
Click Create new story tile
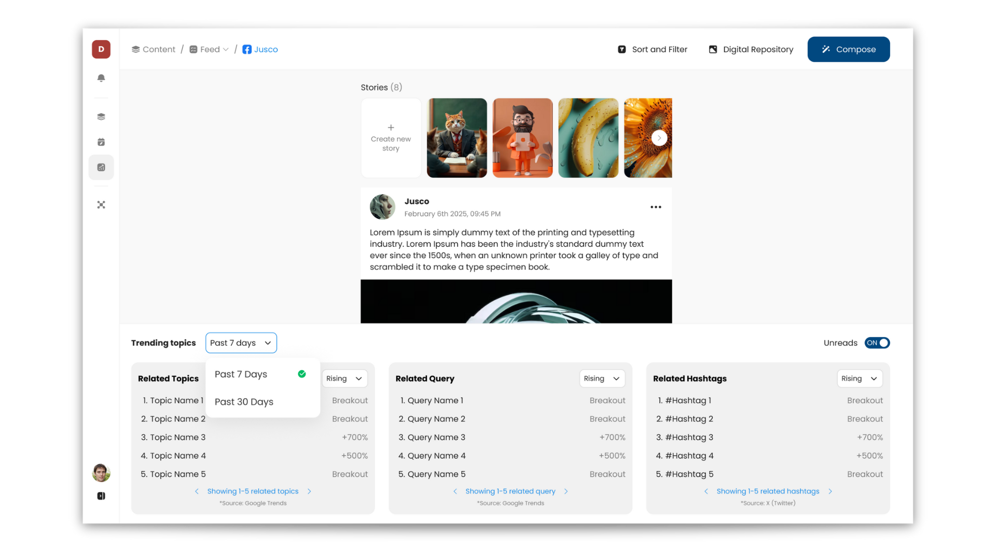[x=391, y=138]
